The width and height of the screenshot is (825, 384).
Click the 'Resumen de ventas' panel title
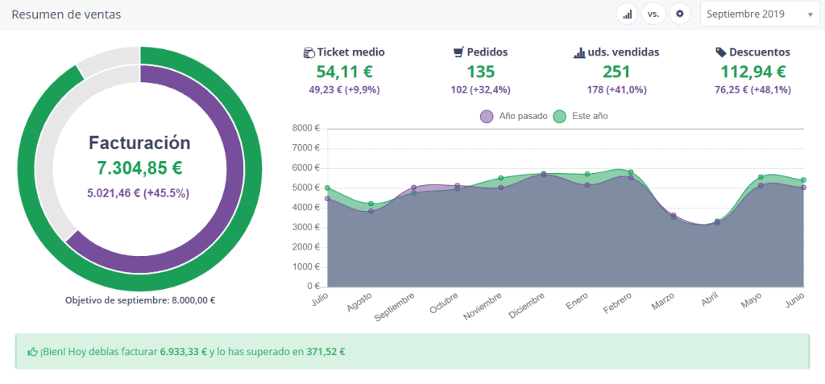[x=66, y=14]
